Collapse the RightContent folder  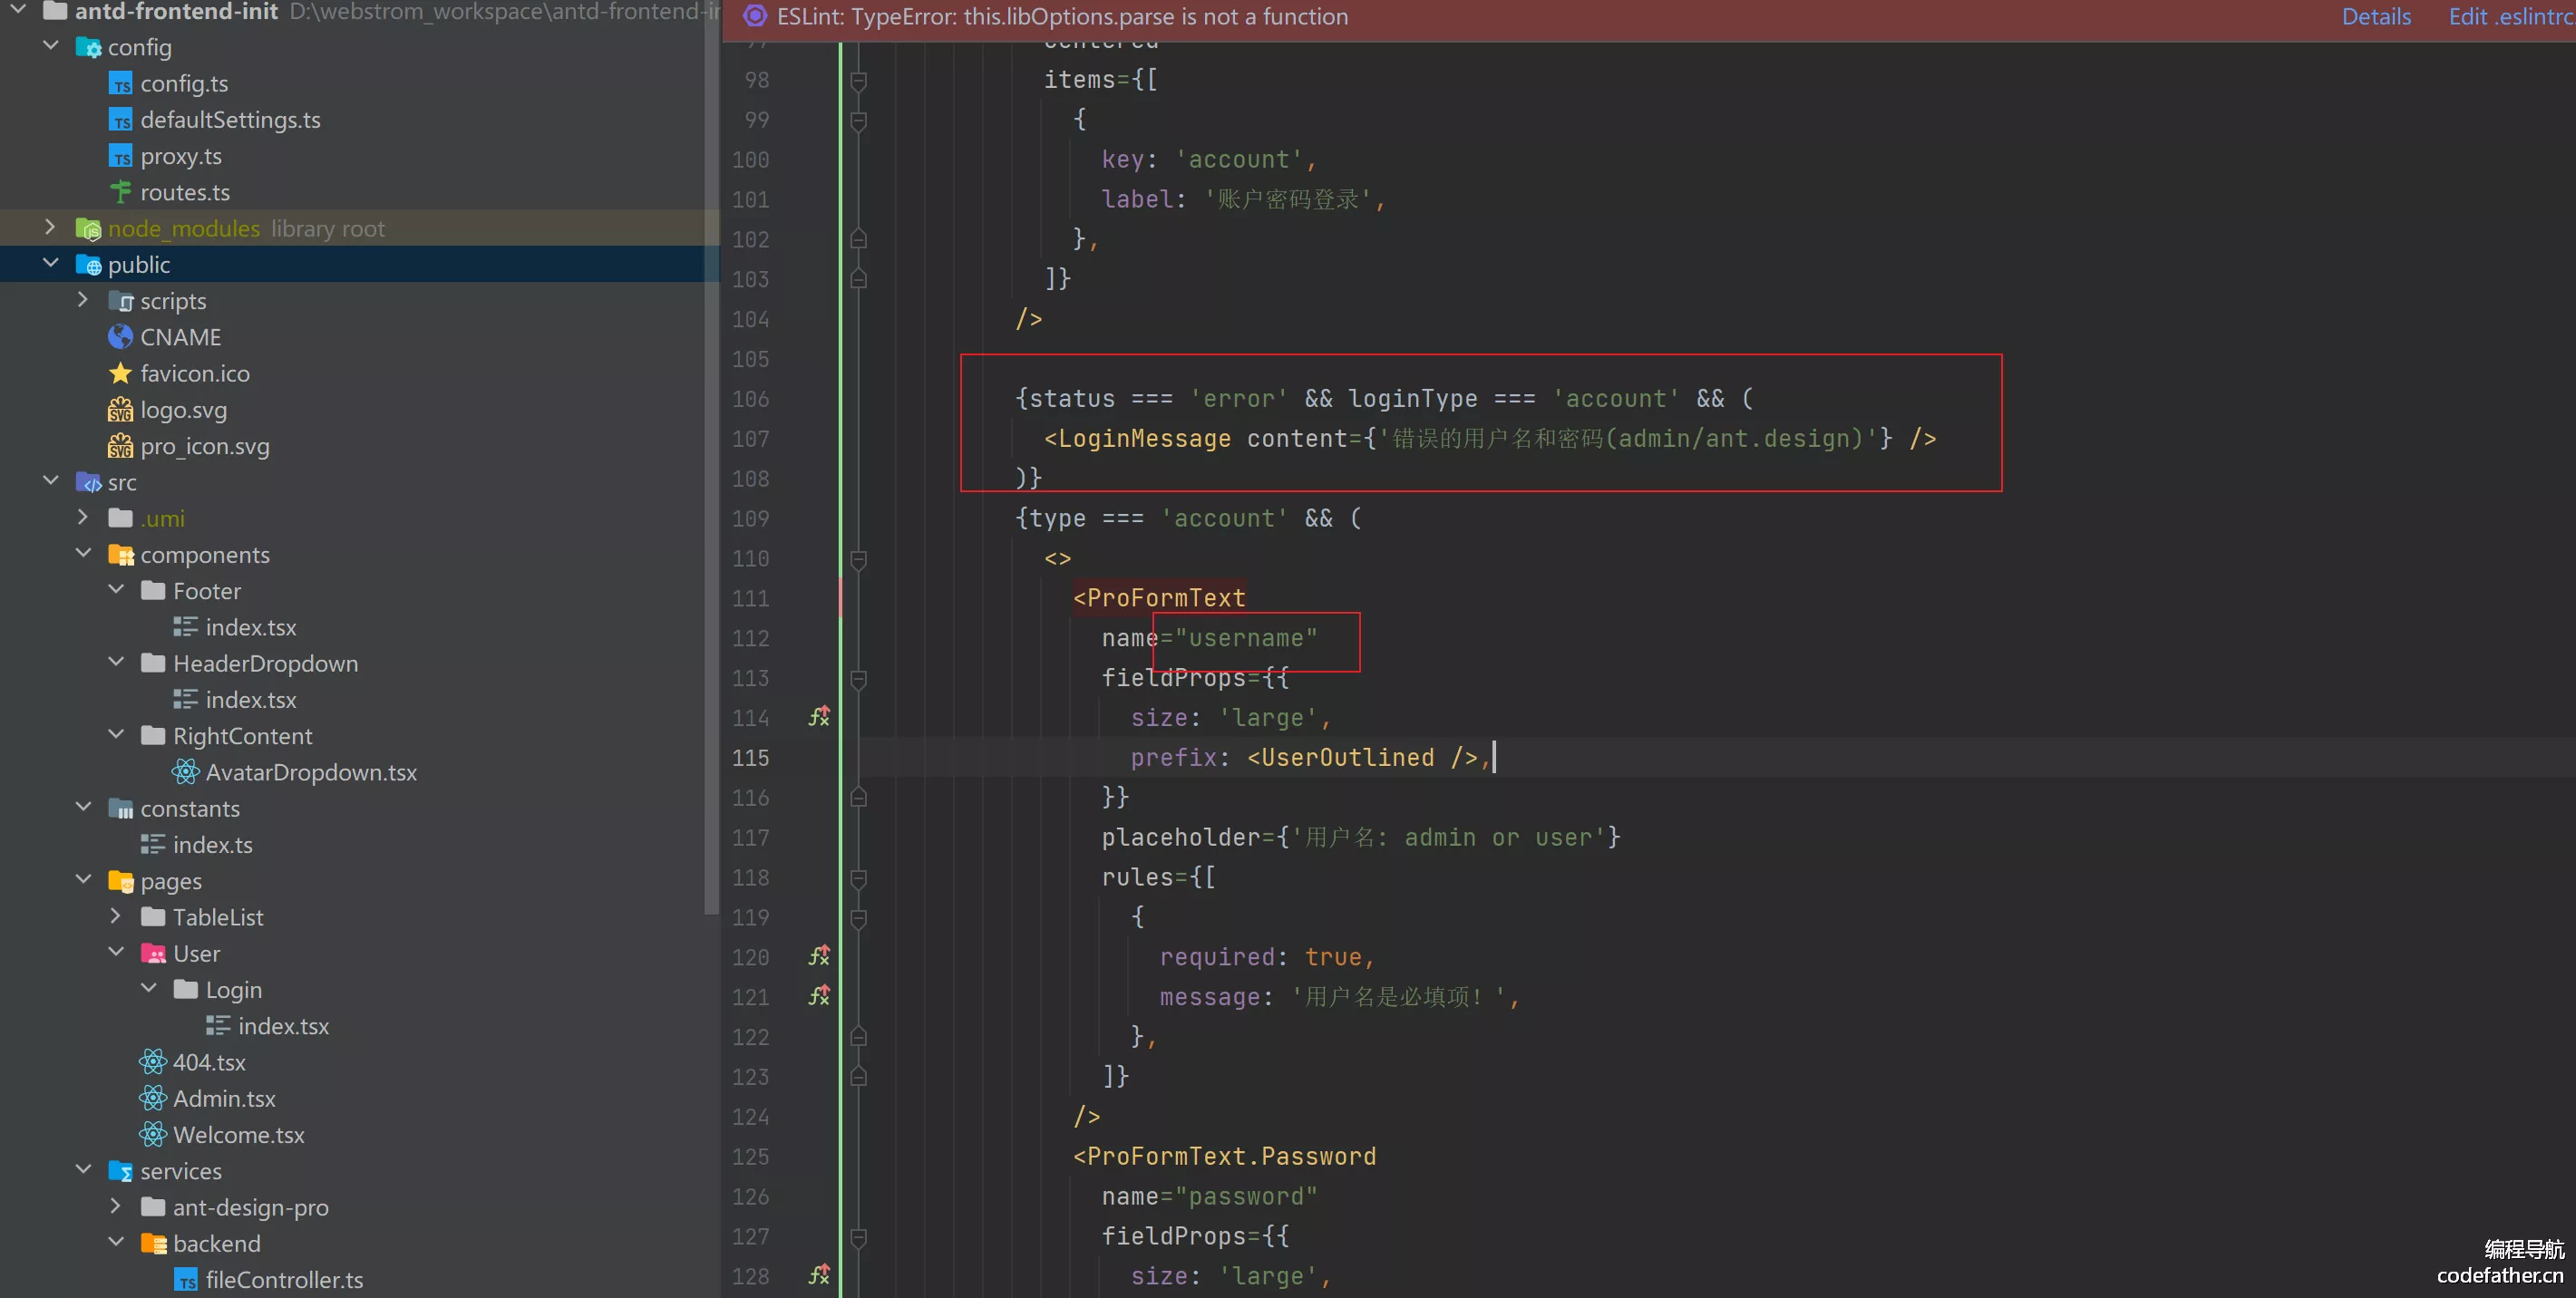click(x=116, y=735)
